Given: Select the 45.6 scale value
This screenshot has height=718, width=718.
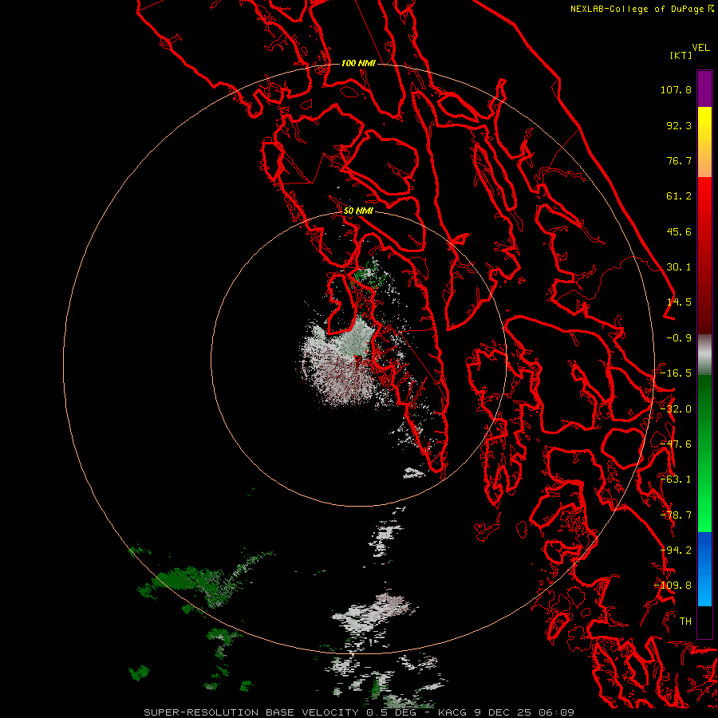Looking at the screenshot, I should pyautogui.click(x=679, y=231).
